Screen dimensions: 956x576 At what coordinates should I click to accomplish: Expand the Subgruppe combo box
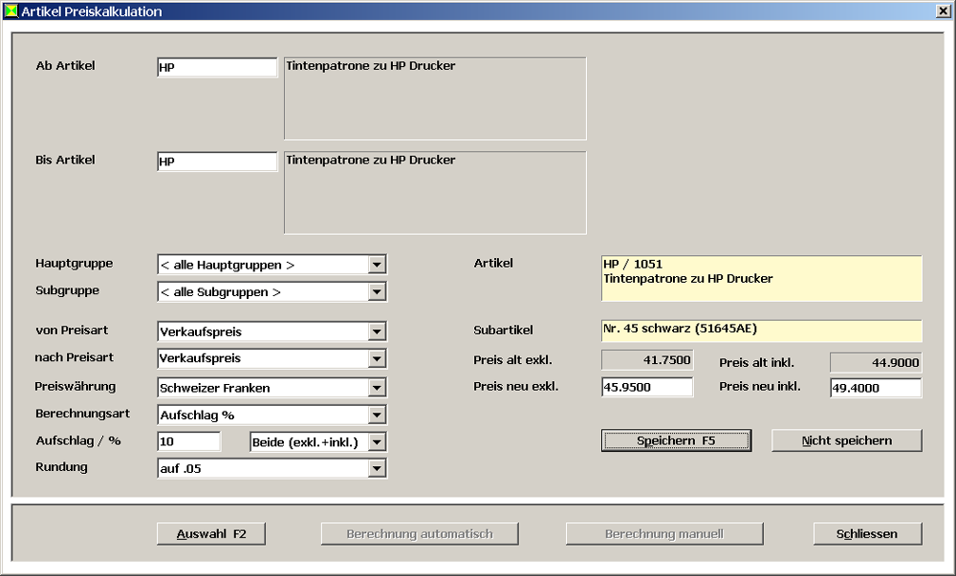coord(377,292)
